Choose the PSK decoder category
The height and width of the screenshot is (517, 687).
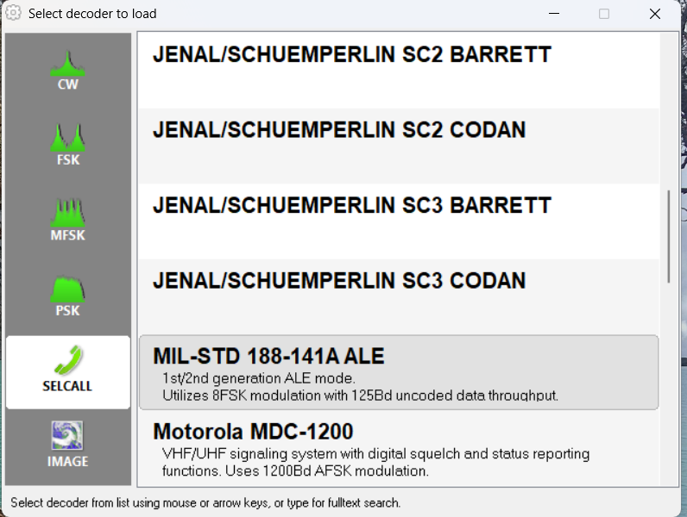(67, 288)
